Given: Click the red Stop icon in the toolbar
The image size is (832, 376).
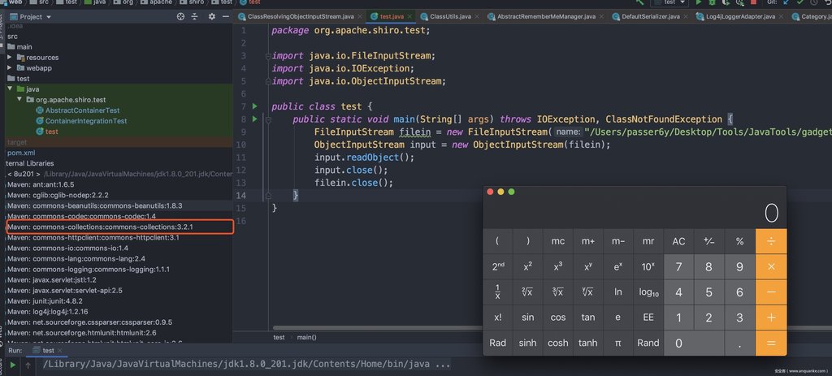Looking at the screenshot, I should tap(753, 2).
